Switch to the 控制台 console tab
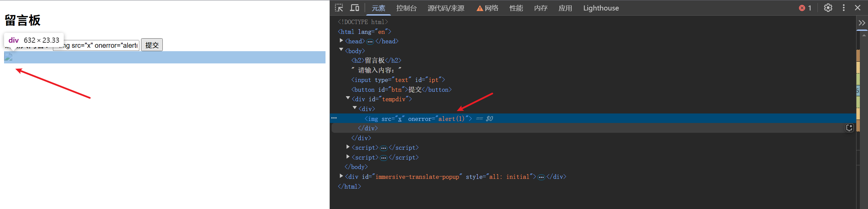The height and width of the screenshot is (209, 868). 406,8
